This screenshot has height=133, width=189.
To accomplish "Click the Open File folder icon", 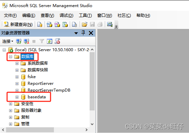I will click(85, 25).
